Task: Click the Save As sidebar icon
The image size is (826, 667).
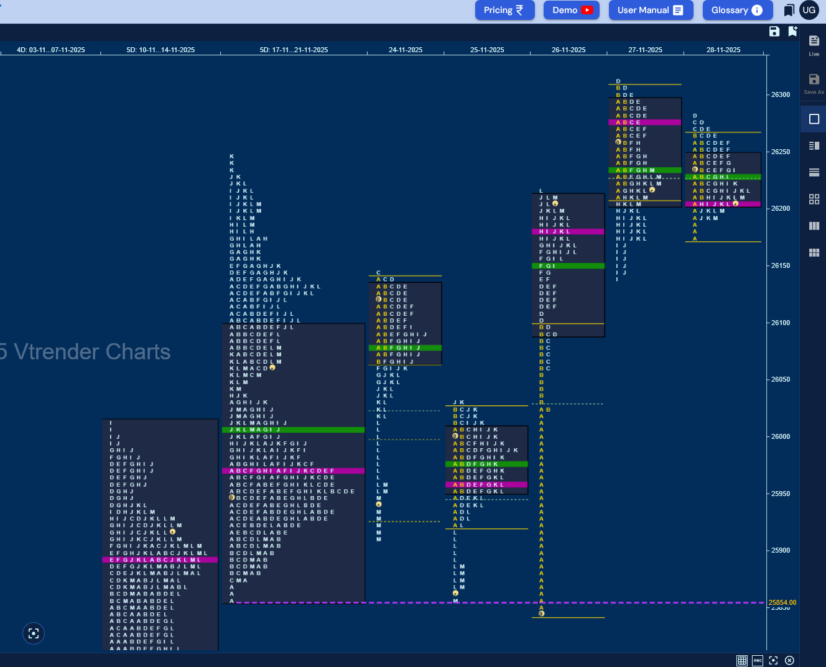Action: [x=814, y=83]
